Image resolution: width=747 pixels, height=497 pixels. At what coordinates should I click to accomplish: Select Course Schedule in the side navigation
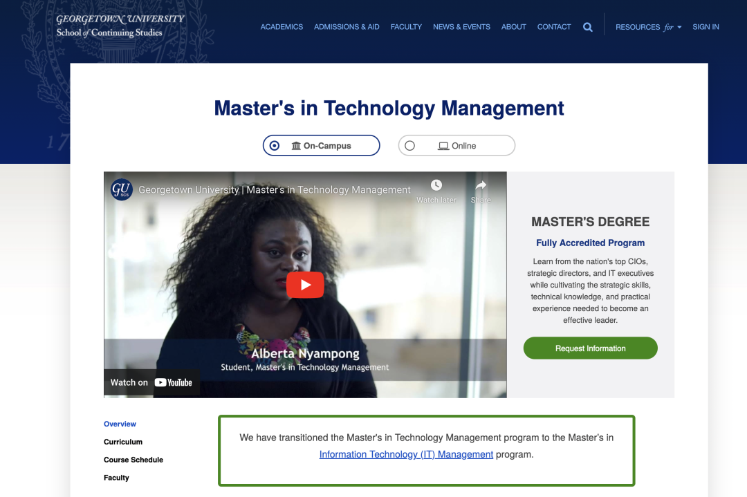133,460
